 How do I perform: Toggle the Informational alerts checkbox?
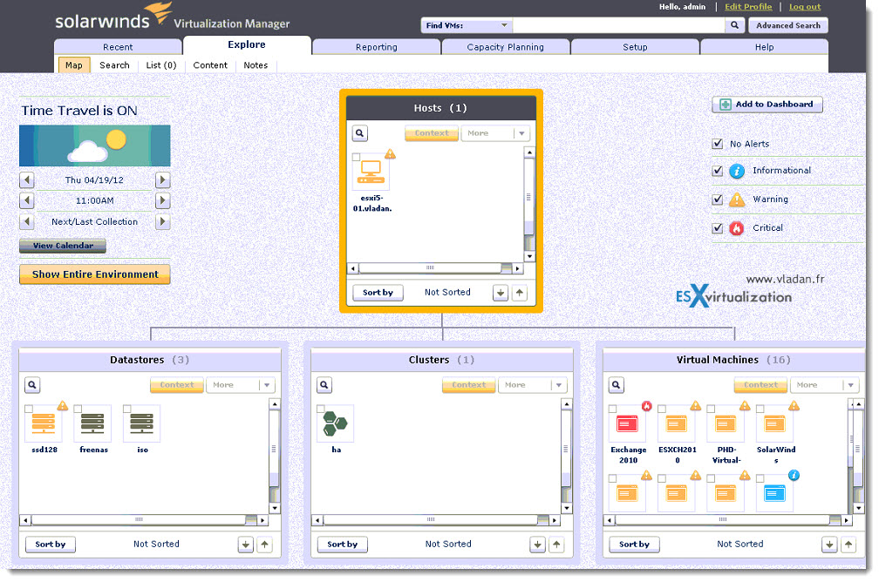click(717, 170)
